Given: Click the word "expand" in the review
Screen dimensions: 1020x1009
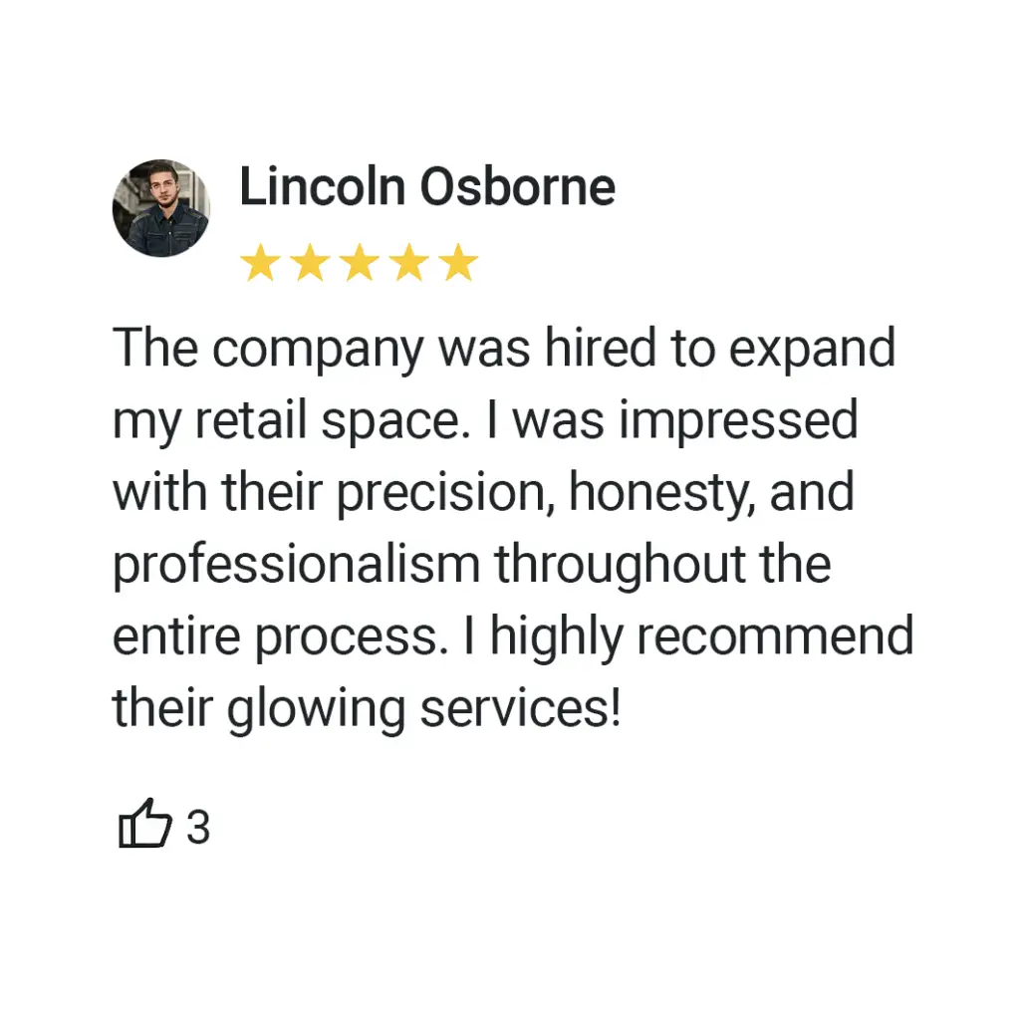Looking at the screenshot, I should 812,350.
